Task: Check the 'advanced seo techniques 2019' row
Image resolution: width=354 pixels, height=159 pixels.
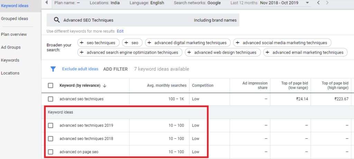Action: [51, 126]
